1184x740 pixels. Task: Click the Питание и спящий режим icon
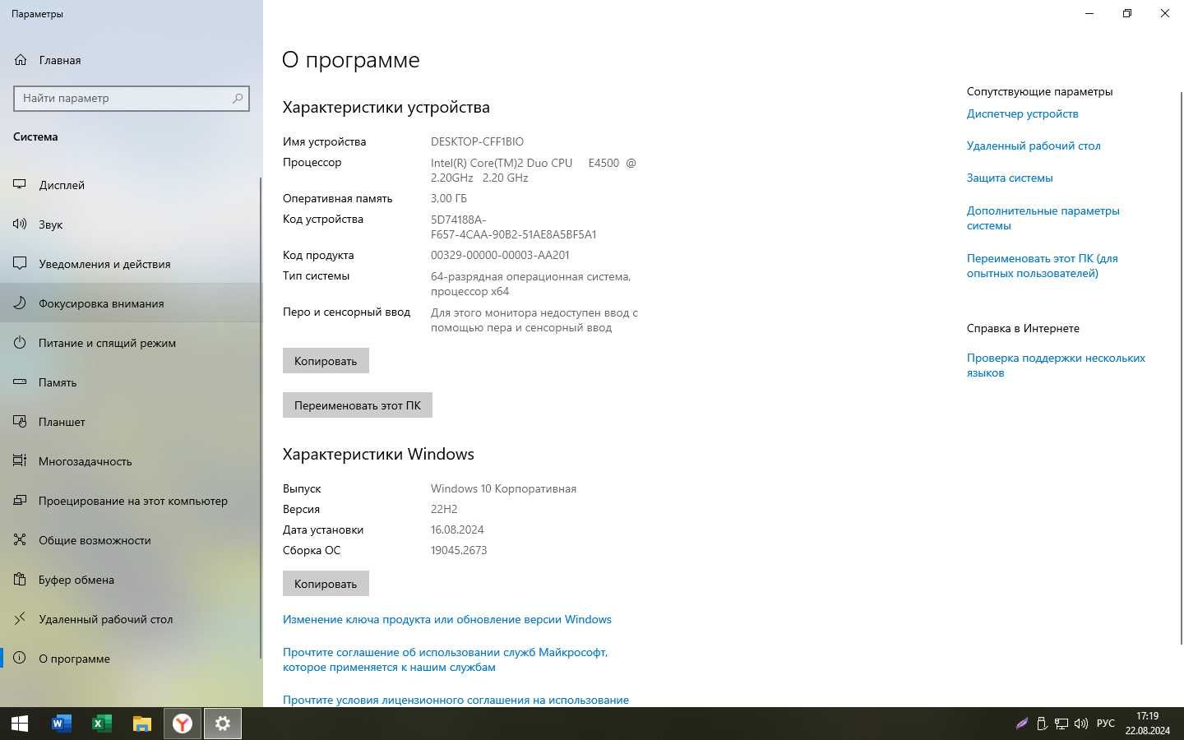(x=20, y=343)
